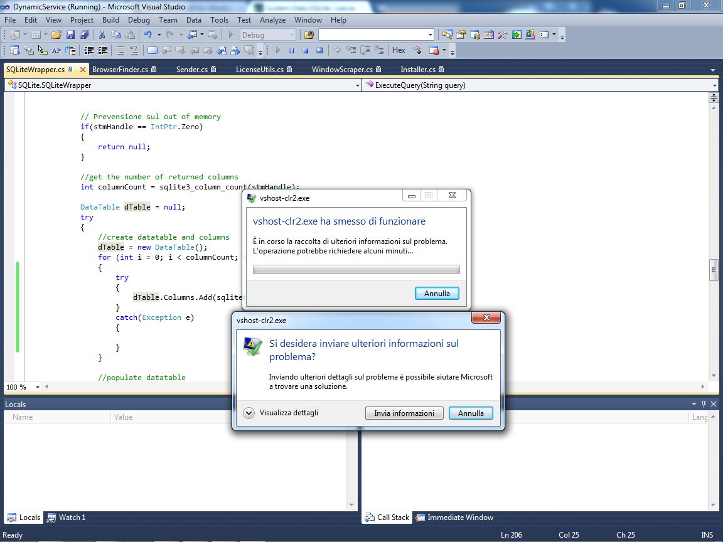Open the Command Window toolbar icon
The width and height of the screenshot is (723, 542).
544,35
